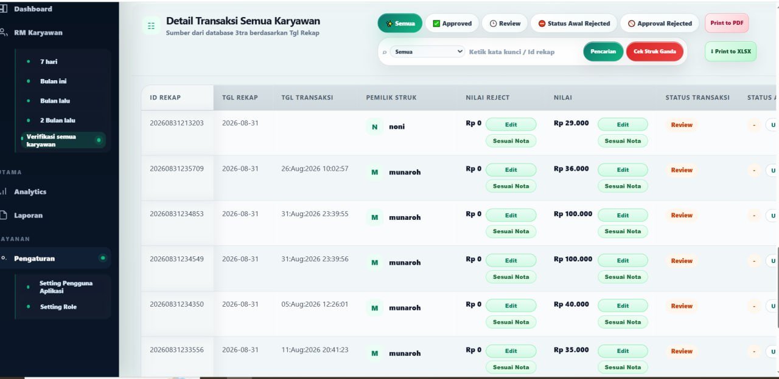Edit nilai for row 20260831234549
Image resolution: width=779 pixels, height=379 pixels.
(x=623, y=261)
